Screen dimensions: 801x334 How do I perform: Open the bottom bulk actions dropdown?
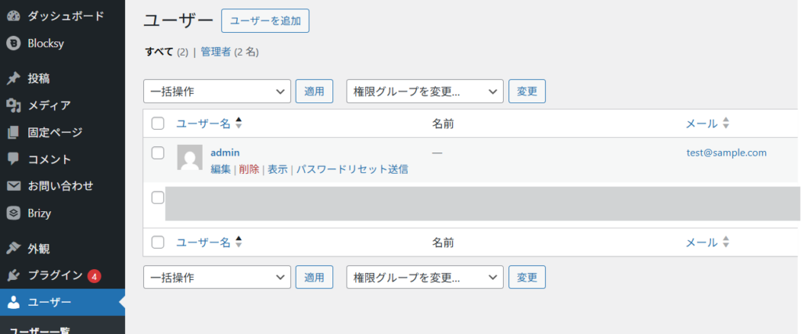click(217, 277)
